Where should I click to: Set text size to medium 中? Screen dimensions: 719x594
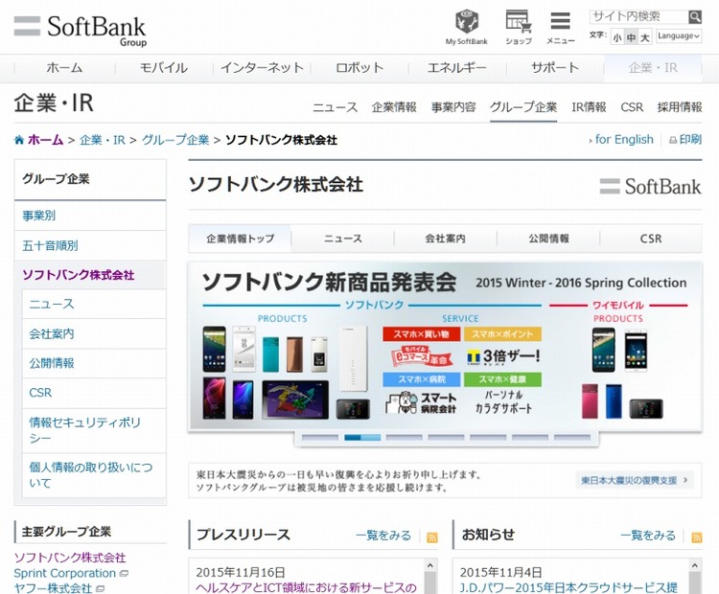tap(632, 37)
